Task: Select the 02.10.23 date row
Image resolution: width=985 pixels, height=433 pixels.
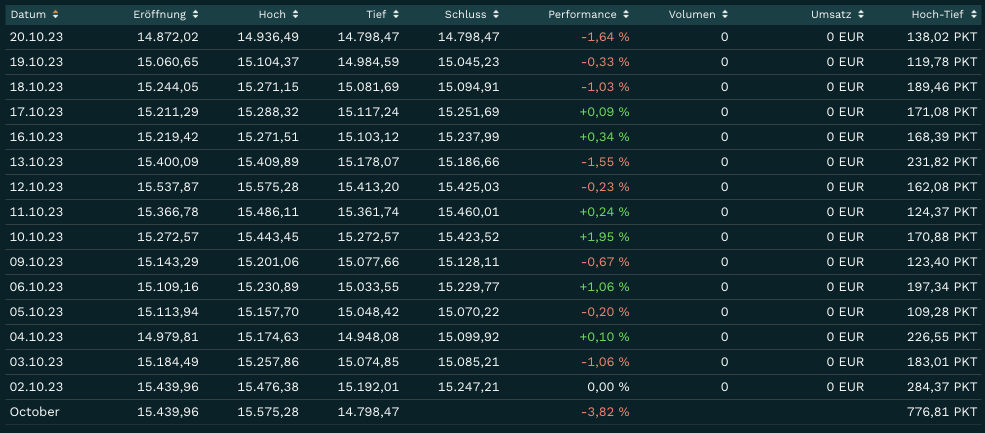Action: [x=36, y=387]
